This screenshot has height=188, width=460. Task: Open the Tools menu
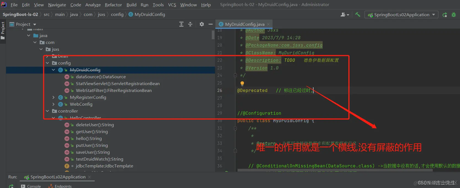pyautogui.click(x=158, y=5)
